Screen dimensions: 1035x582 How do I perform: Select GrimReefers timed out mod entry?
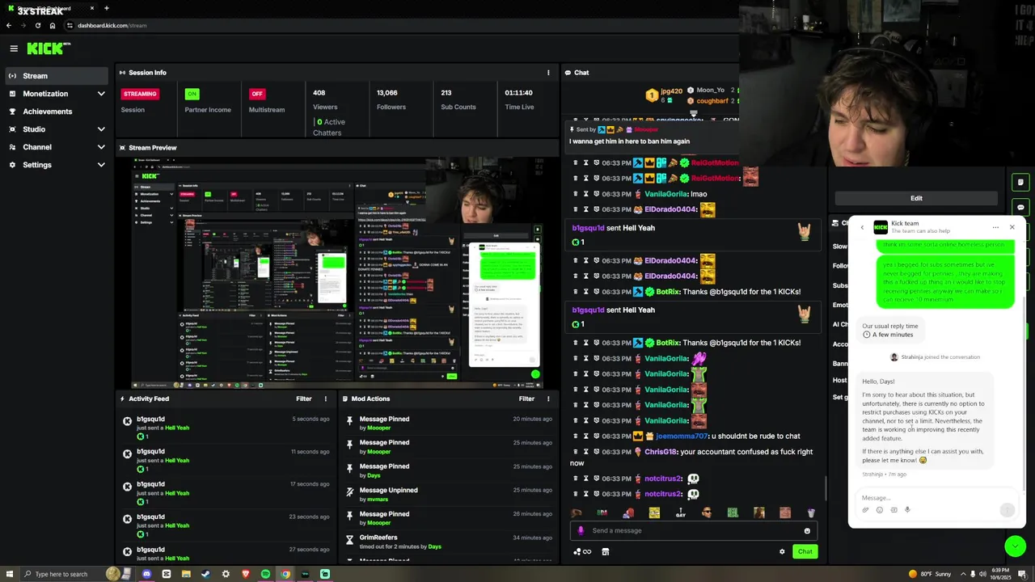coord(450,542)
